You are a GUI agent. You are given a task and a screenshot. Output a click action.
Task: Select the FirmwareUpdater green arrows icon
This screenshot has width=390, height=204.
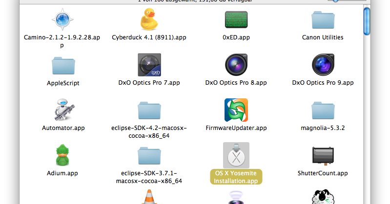pyautogui.click(x=236, y=110)
